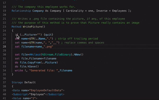Click the '##class' keyword on line 30
Screen dimensions: 159x100
35,55
